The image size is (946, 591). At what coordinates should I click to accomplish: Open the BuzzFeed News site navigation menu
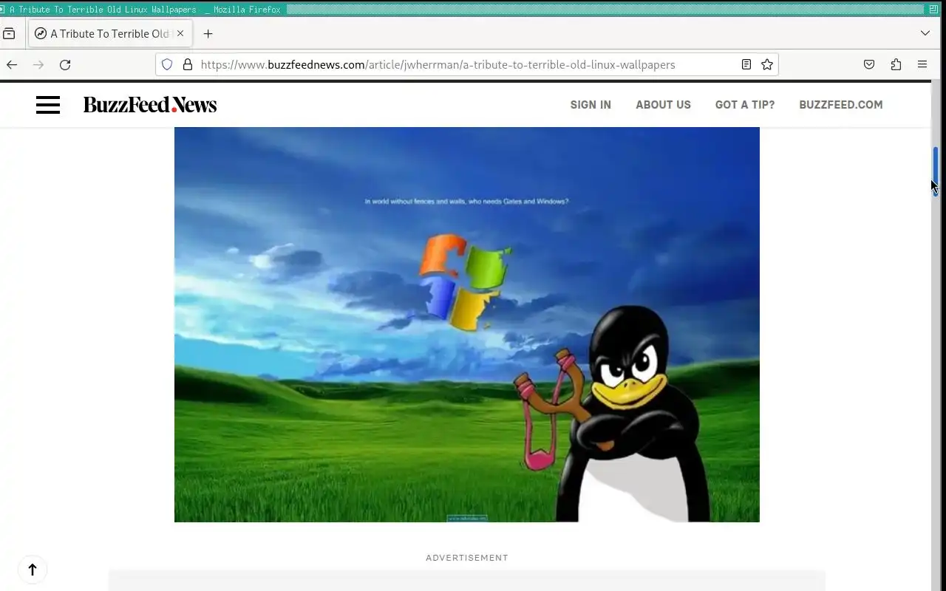click(x=48, y=104)
